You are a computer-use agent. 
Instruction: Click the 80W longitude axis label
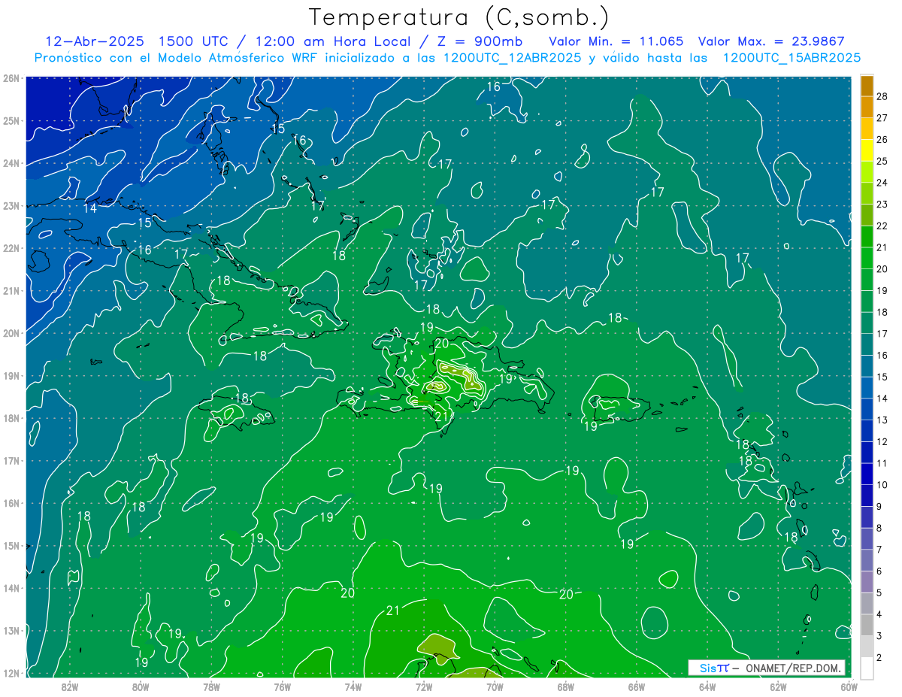[x=141, y=686]
